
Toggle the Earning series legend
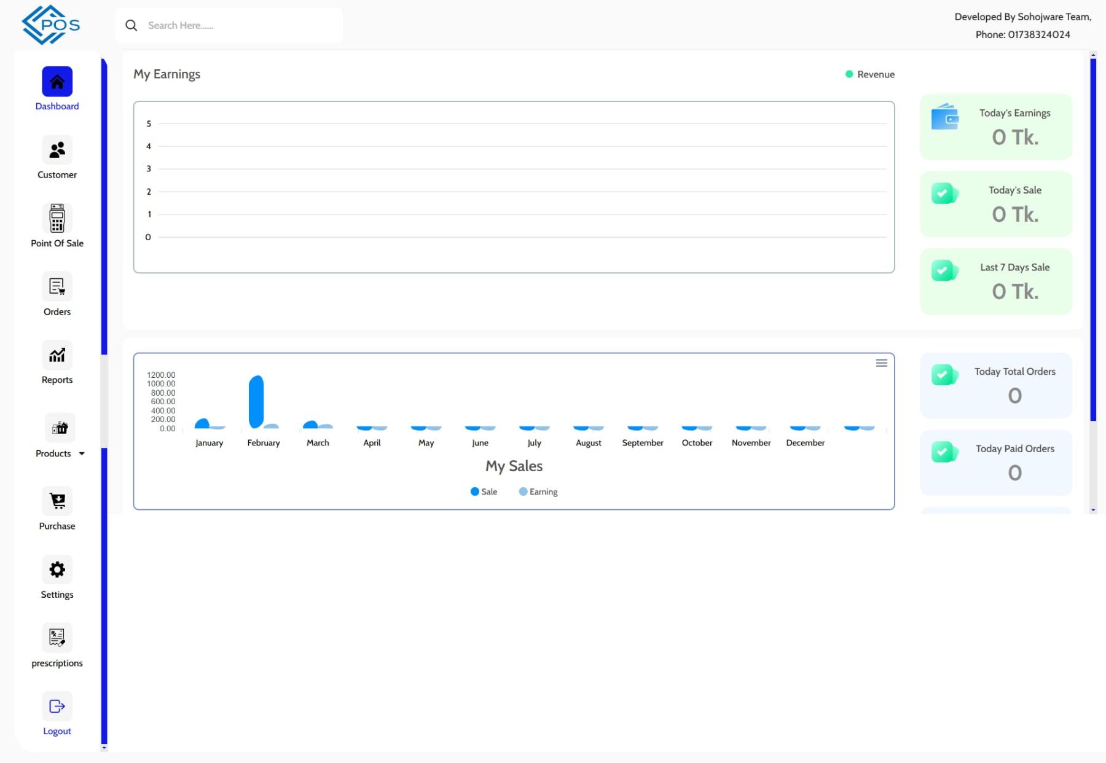point(538,491)
